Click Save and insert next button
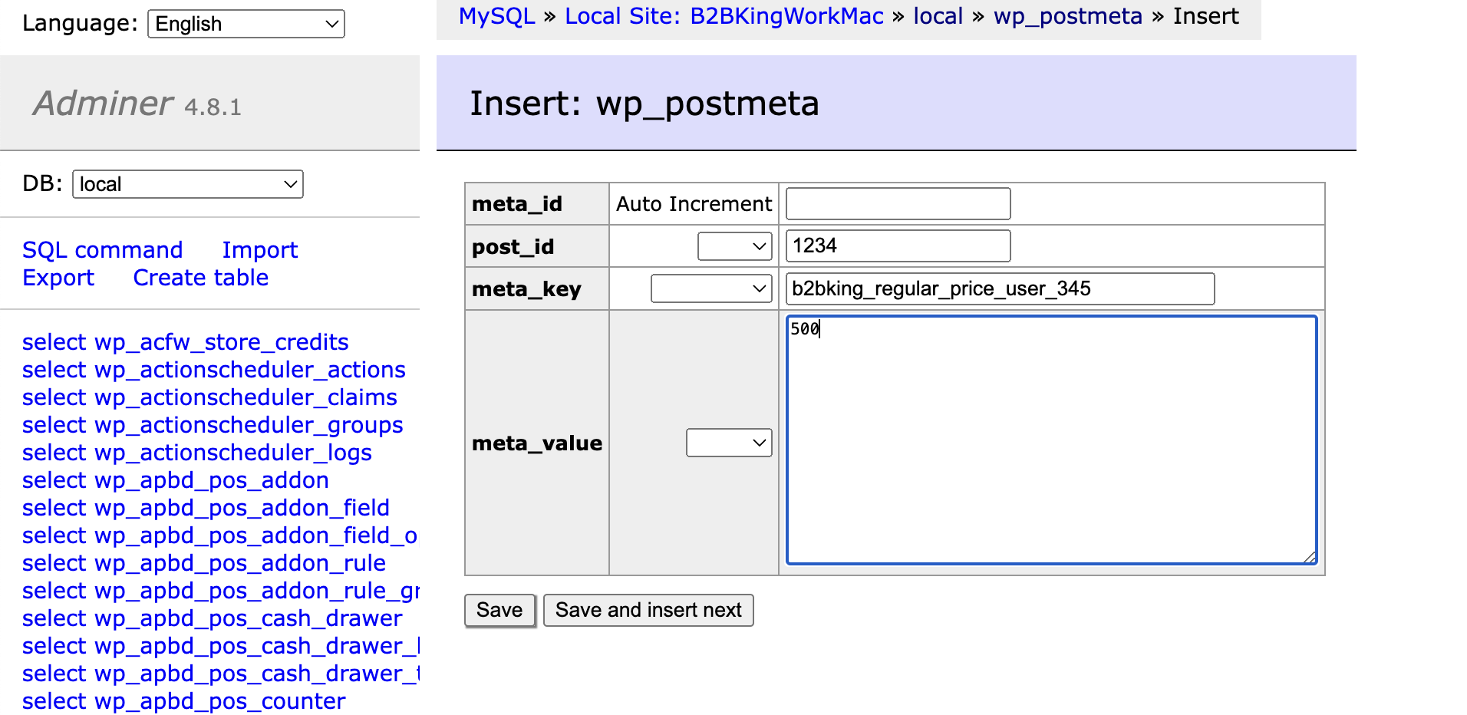Image resolution: width=1467 pixels, height=715 pixels. tap(648, 611)
